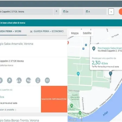Switch map to Mappa view
The width and height of the screenshot is (122, 122).
[x=75, y=33]
